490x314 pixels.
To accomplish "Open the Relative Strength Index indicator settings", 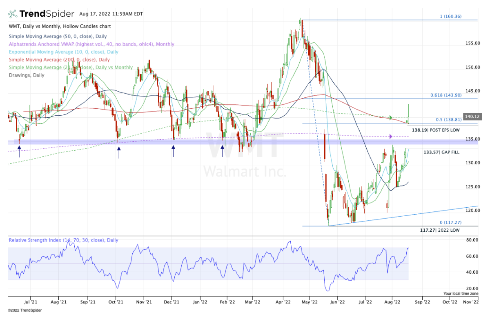I will pos(63,240).
